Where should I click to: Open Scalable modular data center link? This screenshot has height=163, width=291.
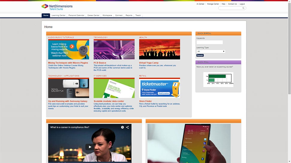point(109,101)
